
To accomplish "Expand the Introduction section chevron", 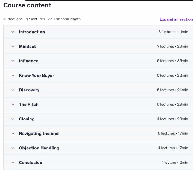I will [13, 32].
